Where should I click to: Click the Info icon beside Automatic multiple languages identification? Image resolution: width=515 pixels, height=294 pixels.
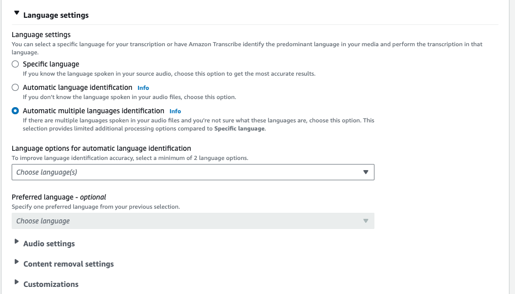[175, 111]
